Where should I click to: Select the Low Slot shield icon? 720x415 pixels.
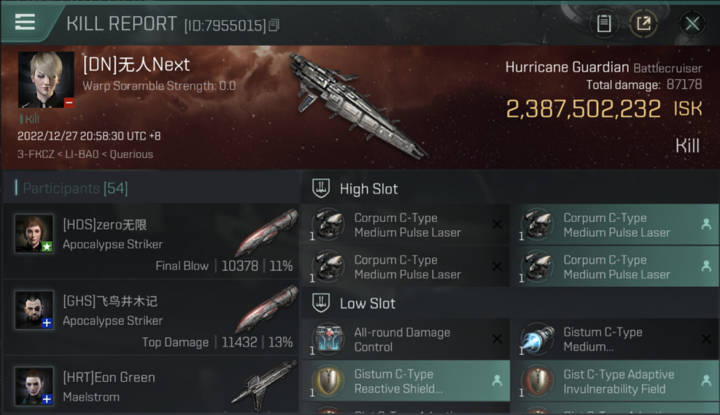click(321, 303)
